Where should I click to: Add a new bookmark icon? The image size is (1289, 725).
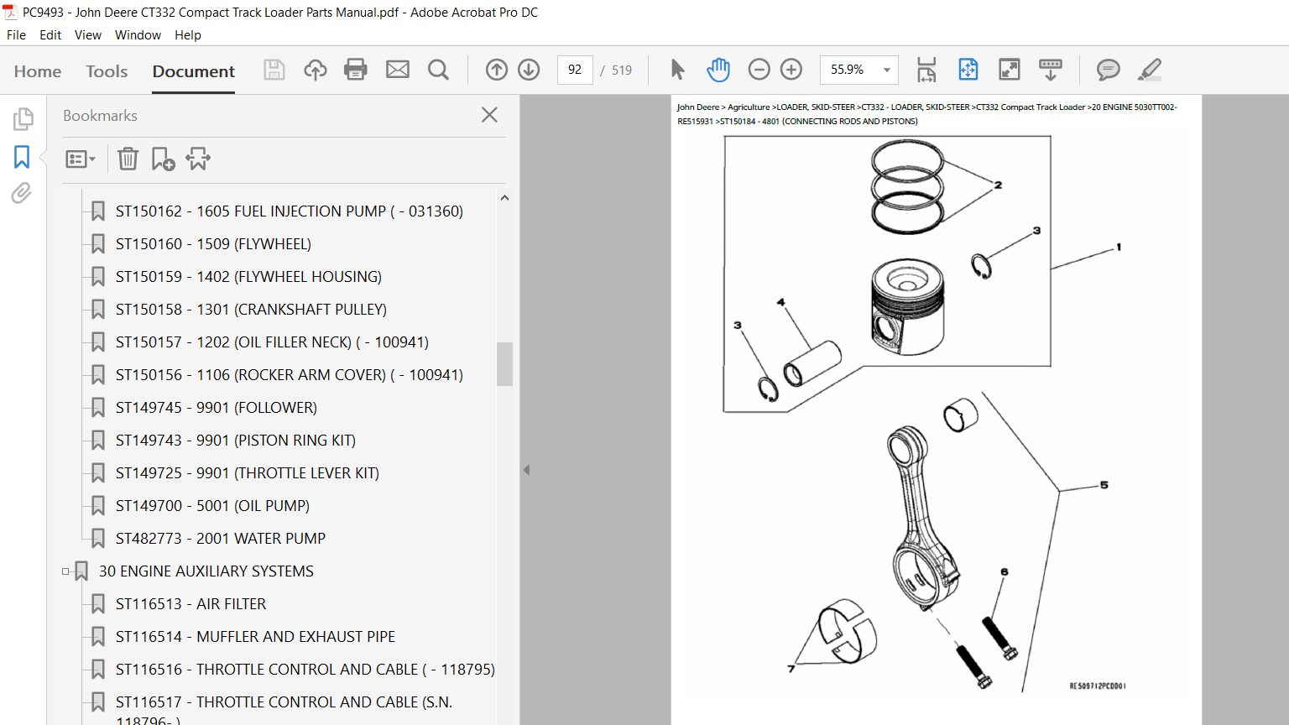163,159
